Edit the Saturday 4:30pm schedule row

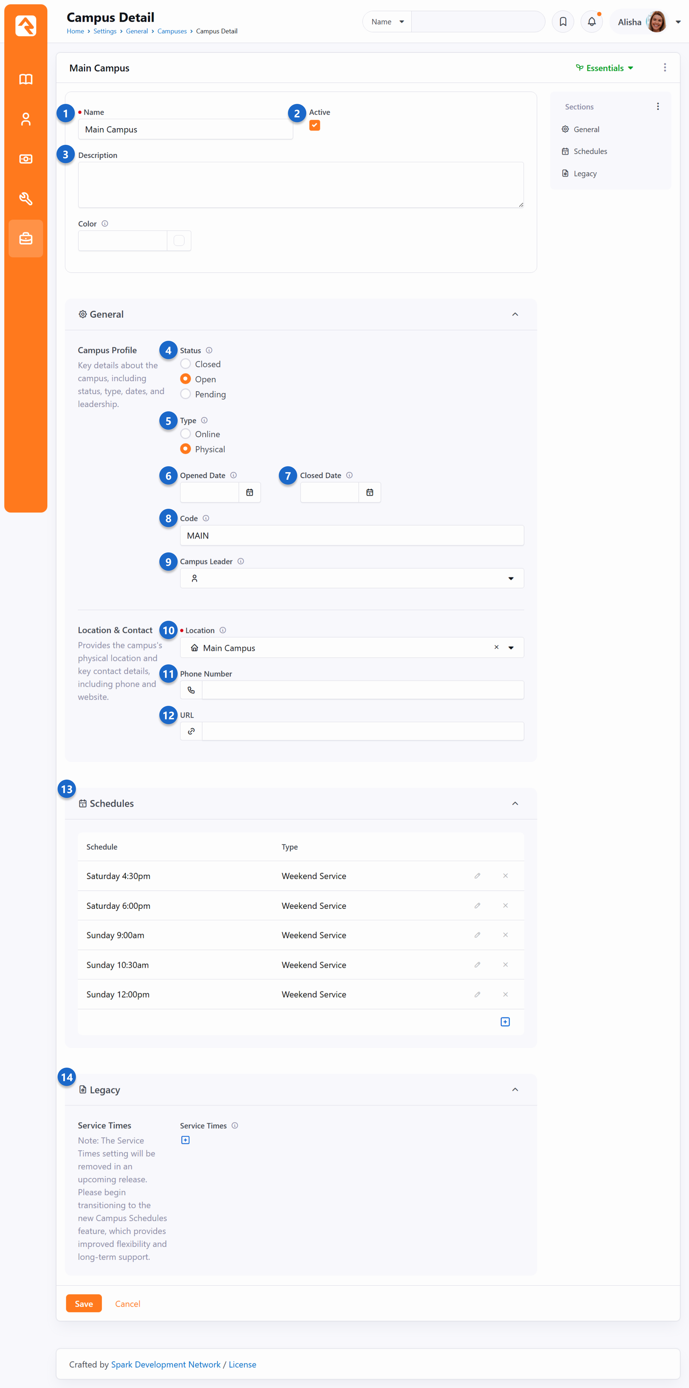pyautogui.click(x=477, y=876)
